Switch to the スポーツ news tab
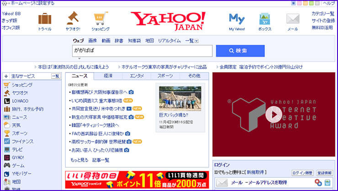This screenshot has height=191, width=338. 165,76
